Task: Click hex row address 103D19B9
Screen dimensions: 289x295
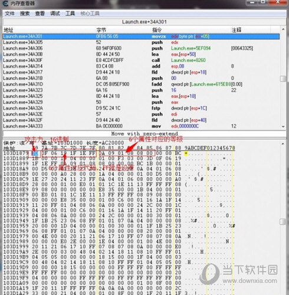Action: click(16, 257)
